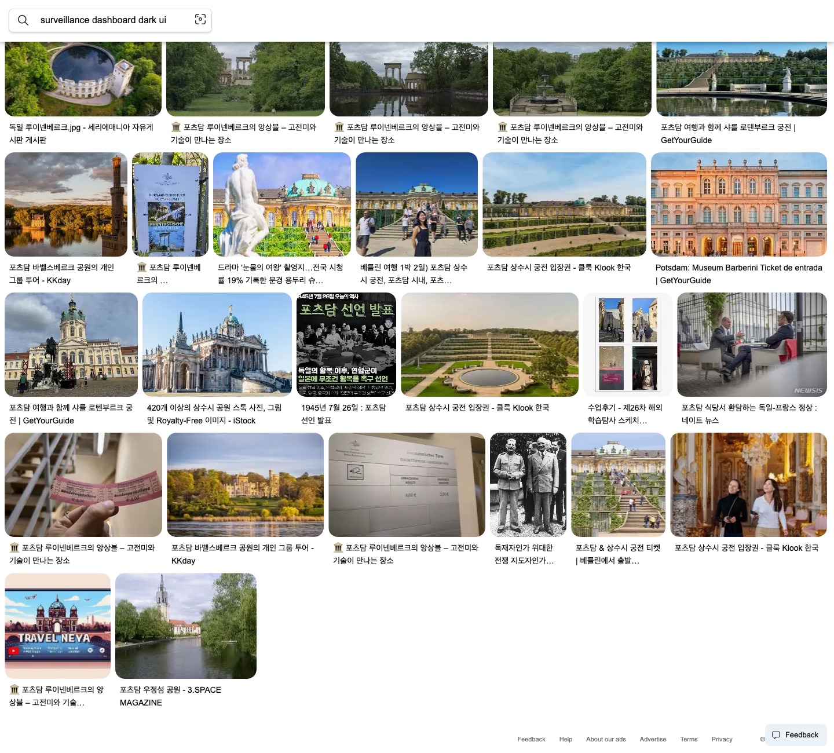Open the "드라마 '눈물의 여왕' 촬영지" result caption

click(281, 274)
